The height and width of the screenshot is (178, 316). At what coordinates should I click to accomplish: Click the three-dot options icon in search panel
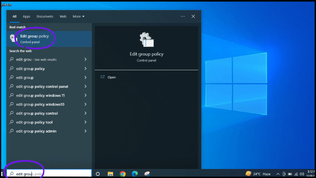coord(183,16)
